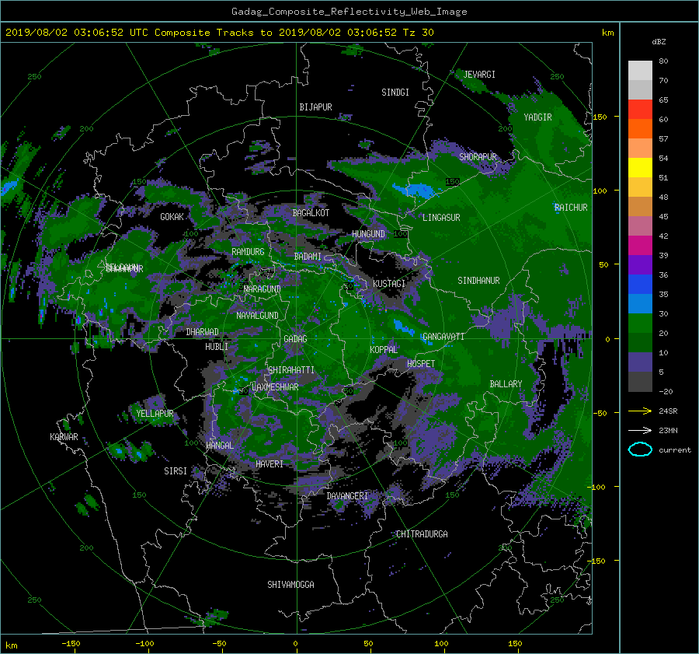Click the cyan 'current' ellipse legend icon
Image resolution: width=699 pixels, height=654 pixels.
[640, 449]
